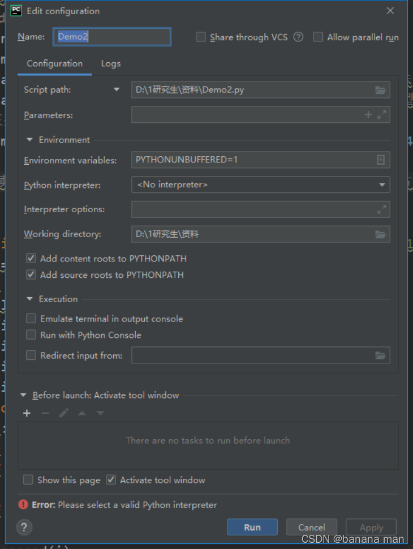
Task: Uncheck Activate tool window checkbox
Action: click(111, 480)
